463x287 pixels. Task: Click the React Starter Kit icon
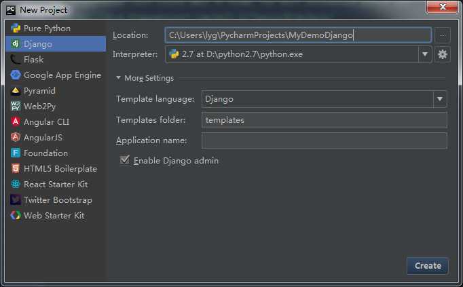pyautogui.click(x=16, y=185)
